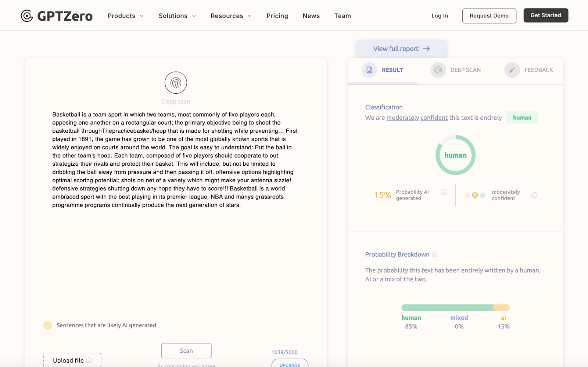Open the News page
Image resolution: width=588 pixels, height=367 pixels.
(x=311, y=16)
